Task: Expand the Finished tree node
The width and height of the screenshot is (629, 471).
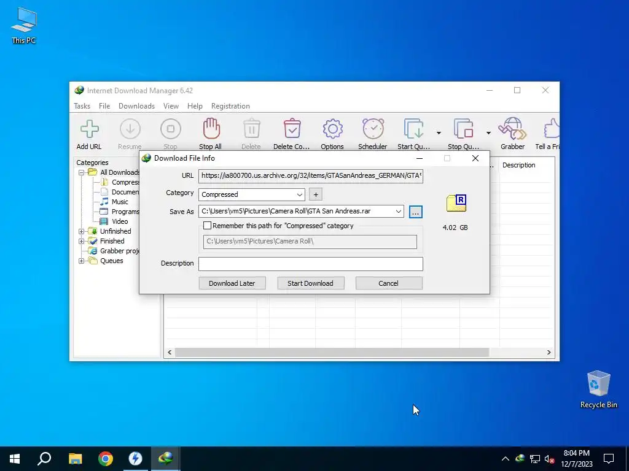Action: point(82,242)
